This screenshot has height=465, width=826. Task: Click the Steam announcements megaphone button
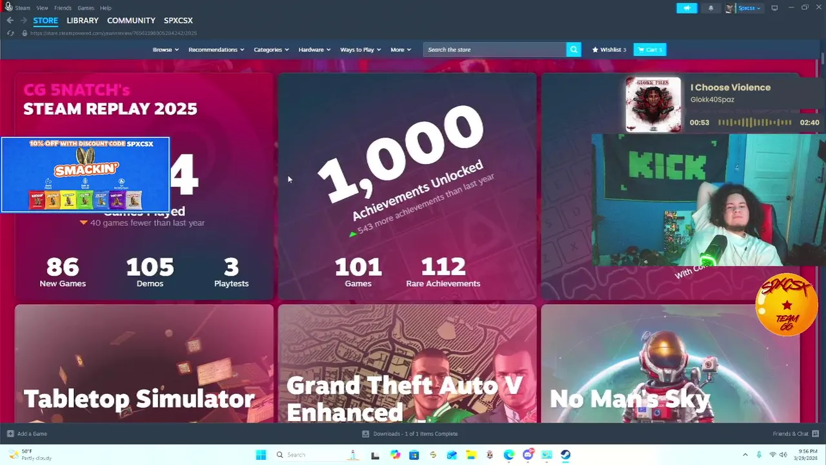(x=687, y=8)
